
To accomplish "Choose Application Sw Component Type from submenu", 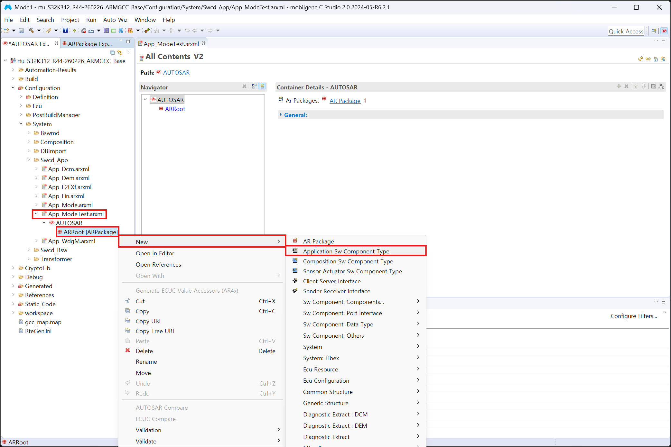I will 356,251.
